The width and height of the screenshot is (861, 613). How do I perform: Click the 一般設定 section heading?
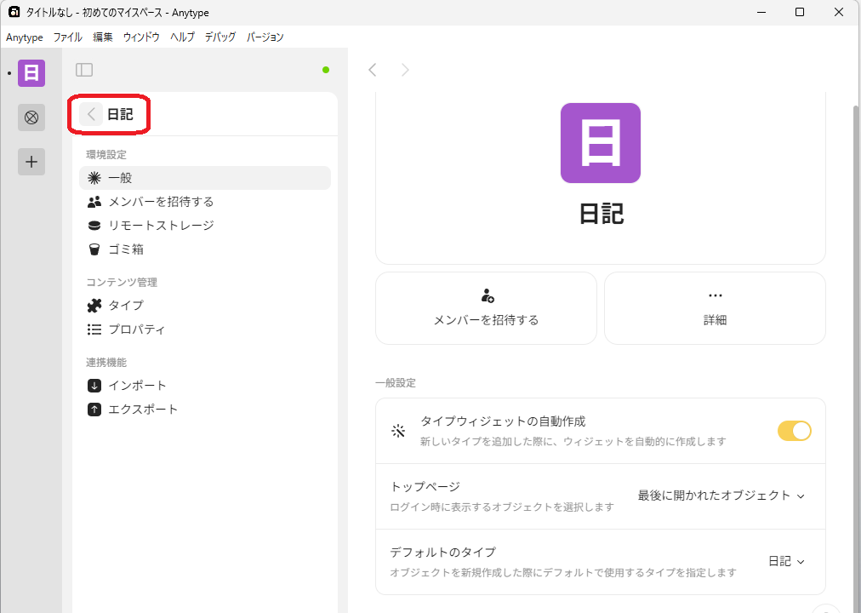click(x=396, y=383)
